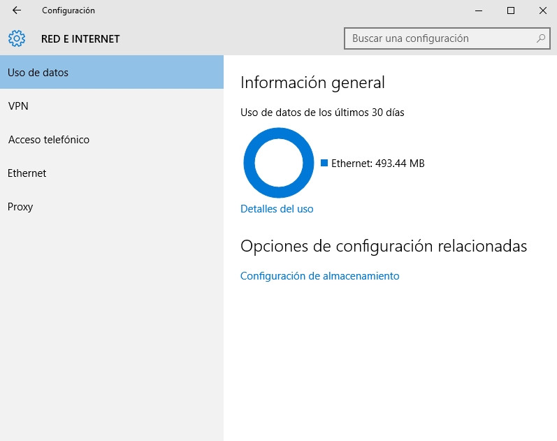Click the magnifier search icon
Image resolution: width=557 pixels, height=441 pixels.
tap(541, 38)
